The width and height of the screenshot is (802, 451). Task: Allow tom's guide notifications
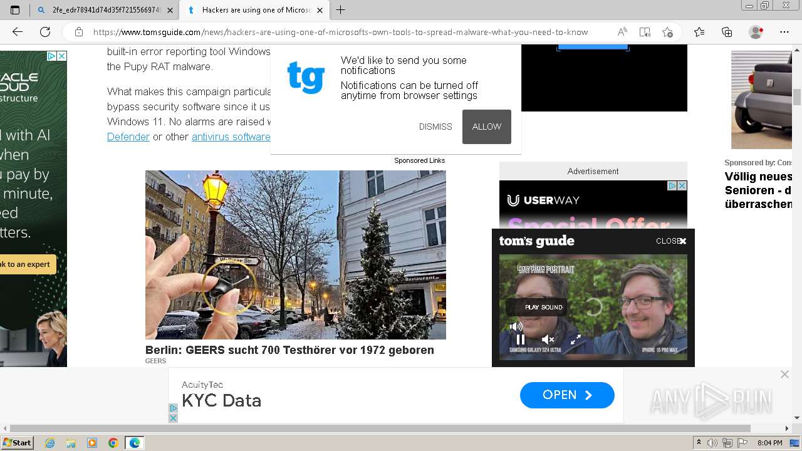(487, 127)
